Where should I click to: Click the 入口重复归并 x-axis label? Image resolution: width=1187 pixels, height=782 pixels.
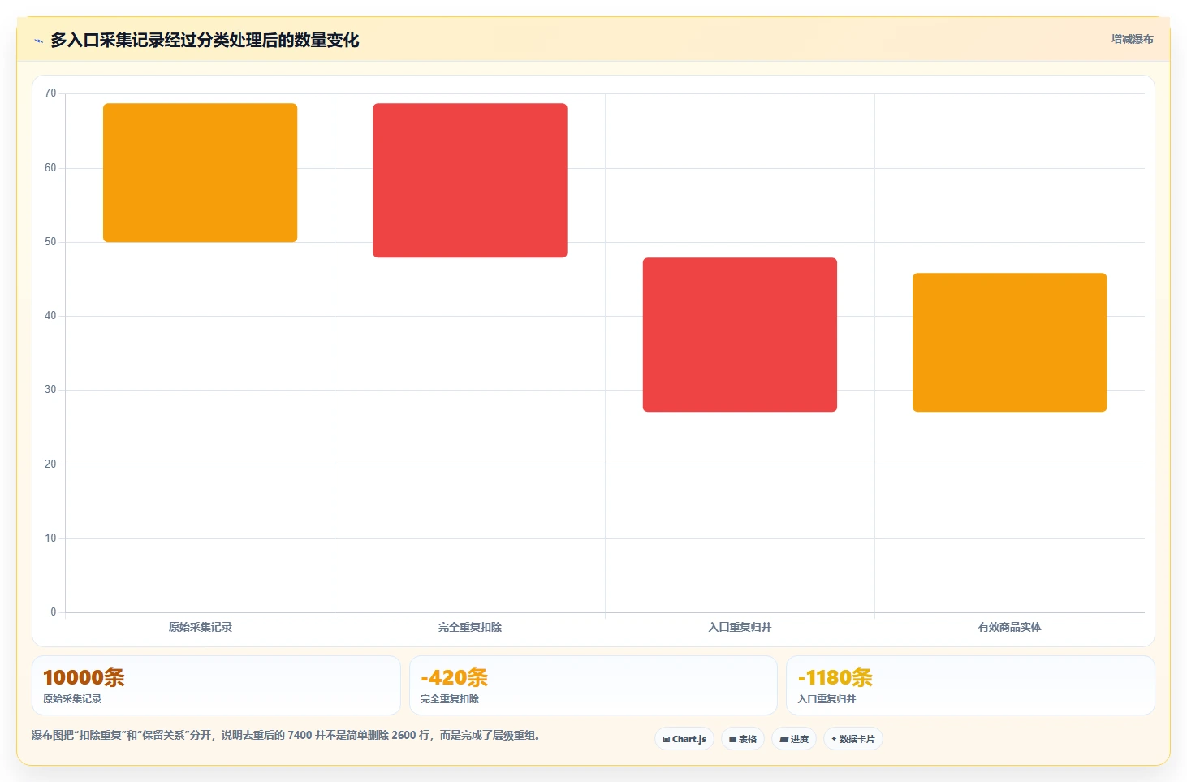pos(740,627)
